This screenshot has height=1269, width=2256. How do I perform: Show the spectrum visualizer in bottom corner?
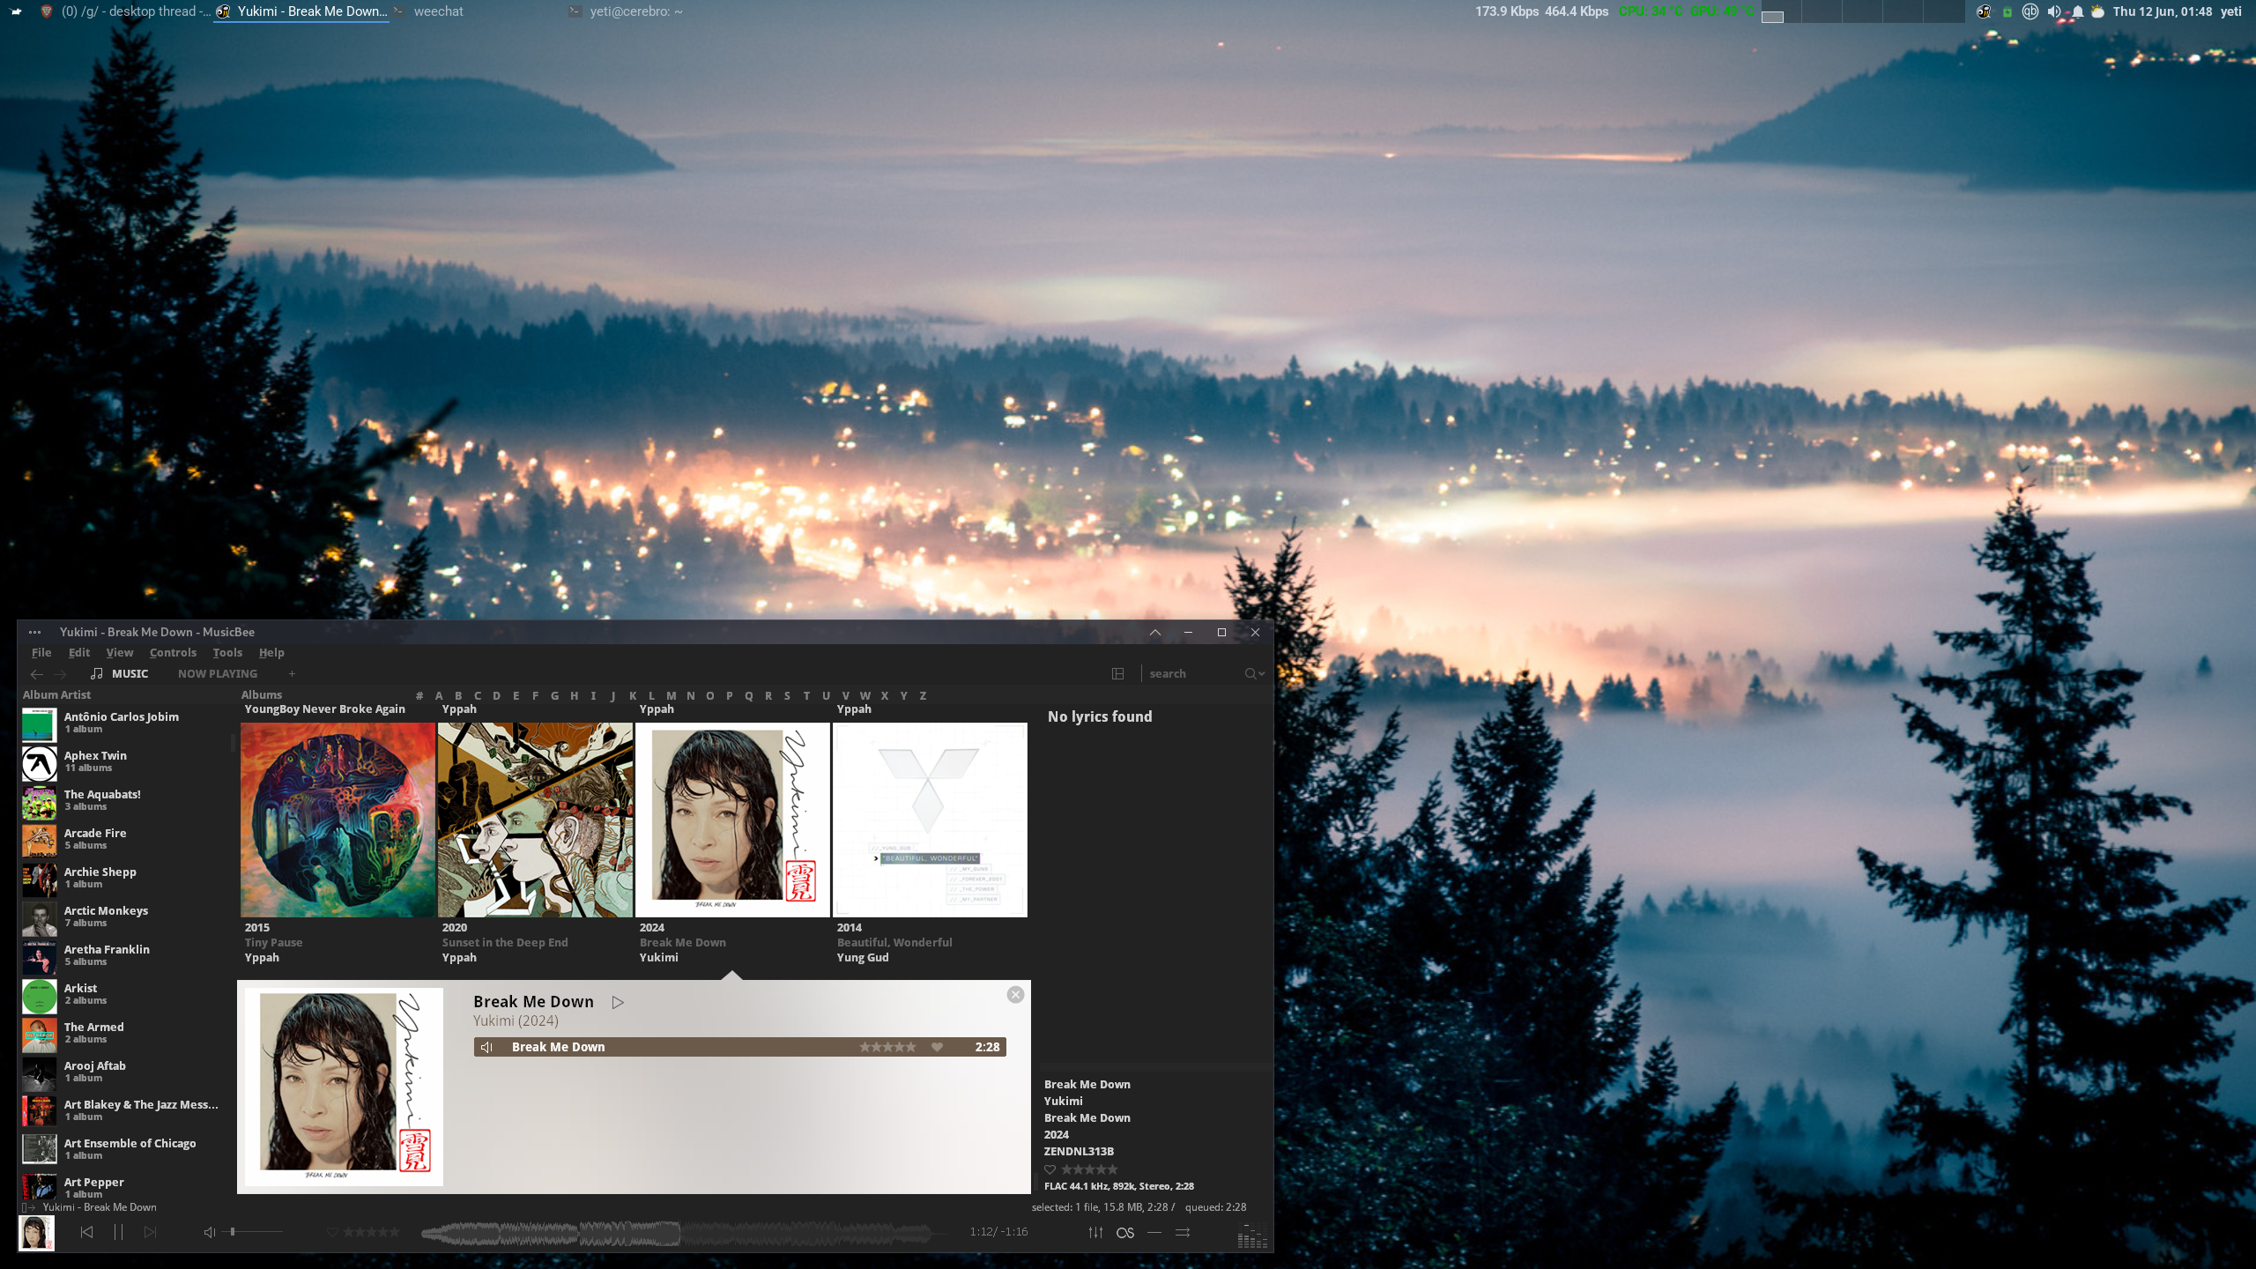click(x=1252, y=1236)
